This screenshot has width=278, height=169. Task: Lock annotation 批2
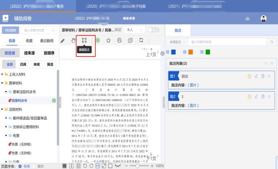coord(249,97)
